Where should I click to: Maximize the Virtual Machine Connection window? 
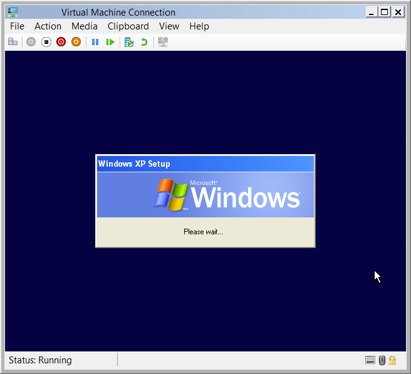click(385, 13)
